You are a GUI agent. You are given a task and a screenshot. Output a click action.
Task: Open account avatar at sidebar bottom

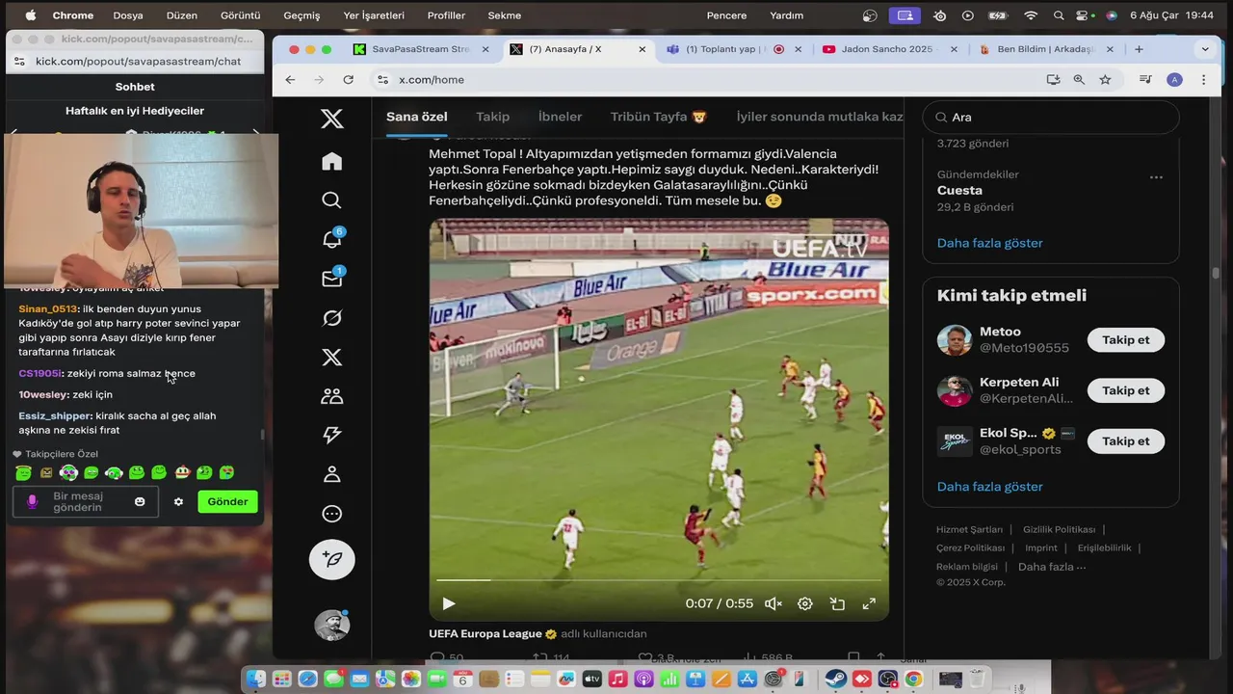(331, 625)
